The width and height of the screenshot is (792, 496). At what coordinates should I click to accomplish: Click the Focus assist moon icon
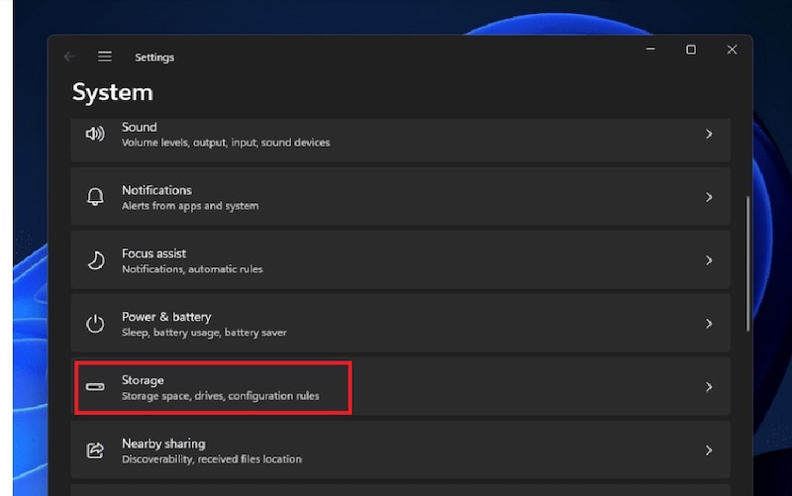point(95,260)
